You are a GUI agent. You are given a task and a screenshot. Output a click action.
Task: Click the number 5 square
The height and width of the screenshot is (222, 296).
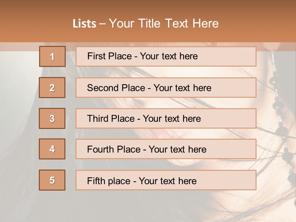pyautogui.click(x=52, y=180)
